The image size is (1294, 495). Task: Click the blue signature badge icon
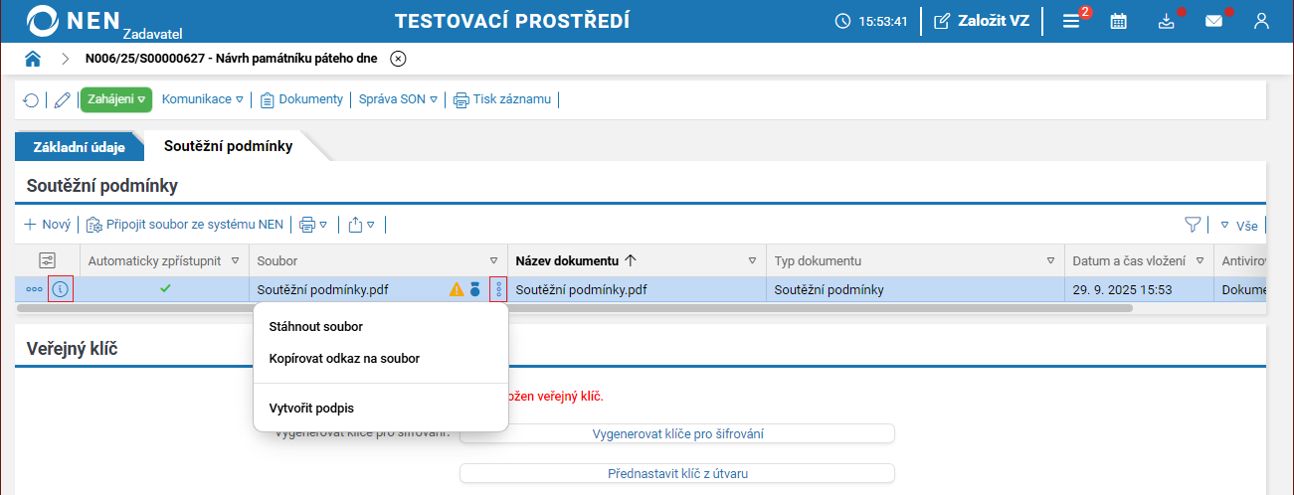[475, 290]
